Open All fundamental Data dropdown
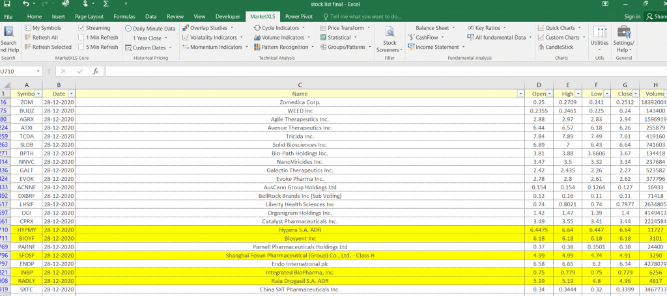This screenshot has height=296, width=667. (x=530, y=37)
